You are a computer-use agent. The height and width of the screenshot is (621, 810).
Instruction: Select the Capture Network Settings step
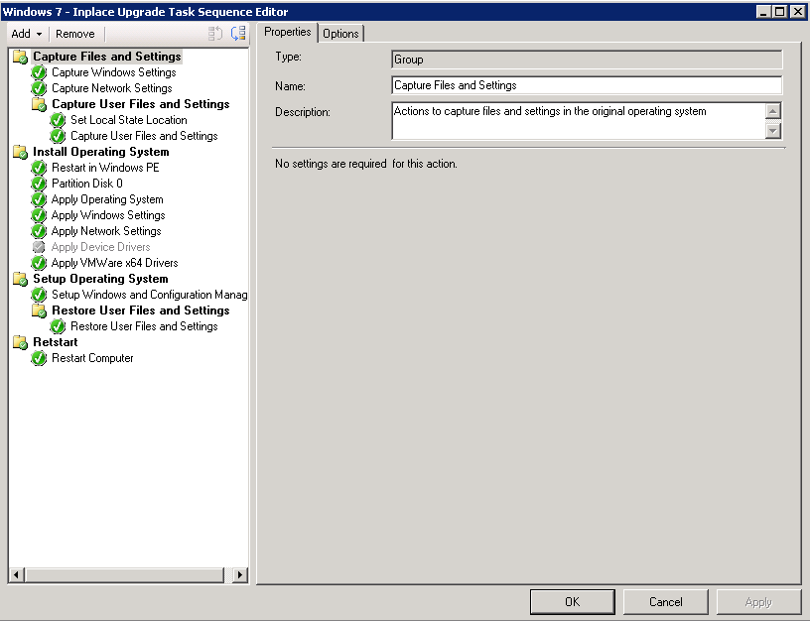tap(111, 87)
